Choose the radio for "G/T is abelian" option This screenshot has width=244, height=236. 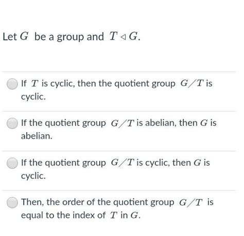tap(12, 123)
